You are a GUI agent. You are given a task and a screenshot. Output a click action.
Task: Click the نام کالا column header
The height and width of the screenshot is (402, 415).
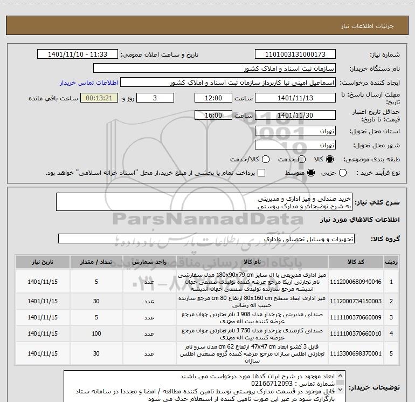pyautogui.click(x=252, y=262)
